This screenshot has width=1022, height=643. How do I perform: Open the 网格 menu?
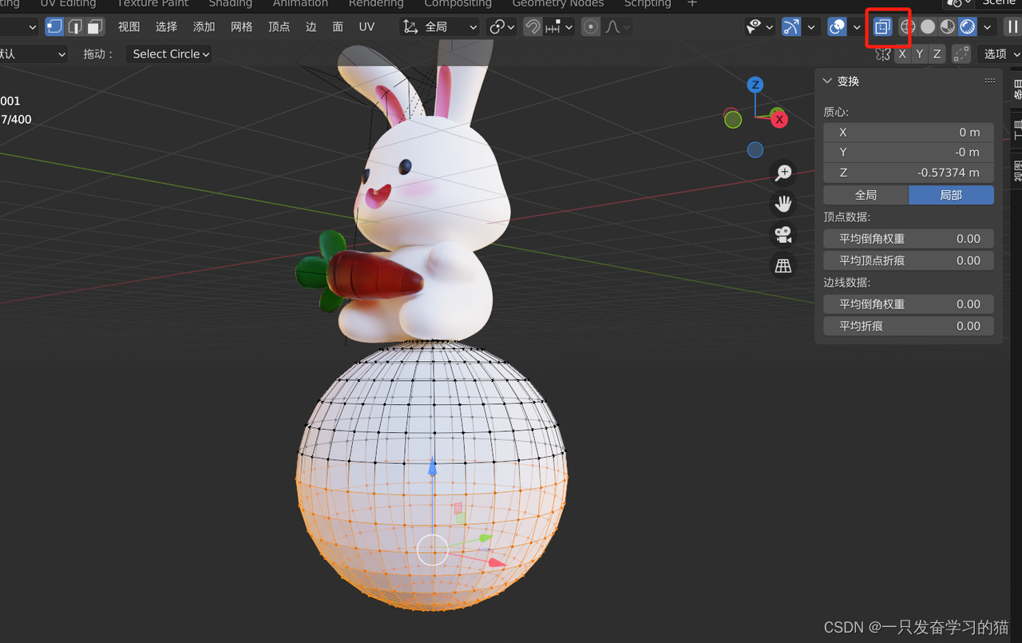click(x=241, y=26)
